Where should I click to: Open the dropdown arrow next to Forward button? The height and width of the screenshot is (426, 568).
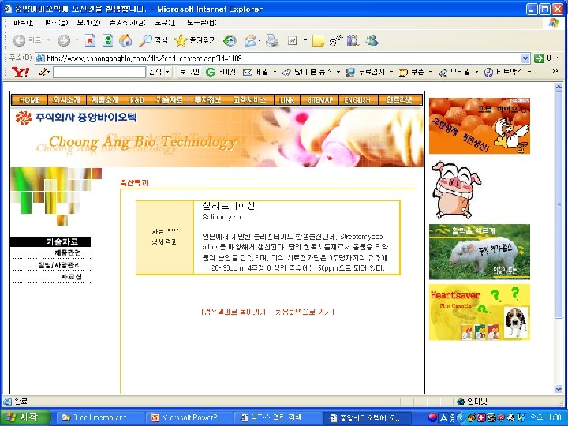(77, 40)
